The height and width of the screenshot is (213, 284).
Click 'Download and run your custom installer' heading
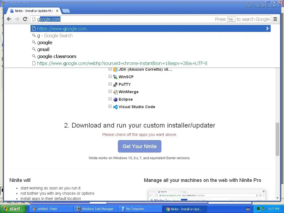pyautogui.click(x=140, y=125)
